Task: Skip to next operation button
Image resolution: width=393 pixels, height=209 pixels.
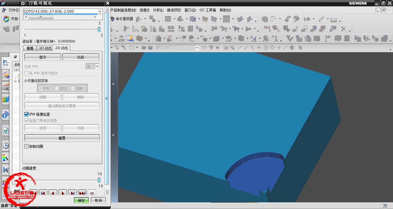Action: pos(82,192)
